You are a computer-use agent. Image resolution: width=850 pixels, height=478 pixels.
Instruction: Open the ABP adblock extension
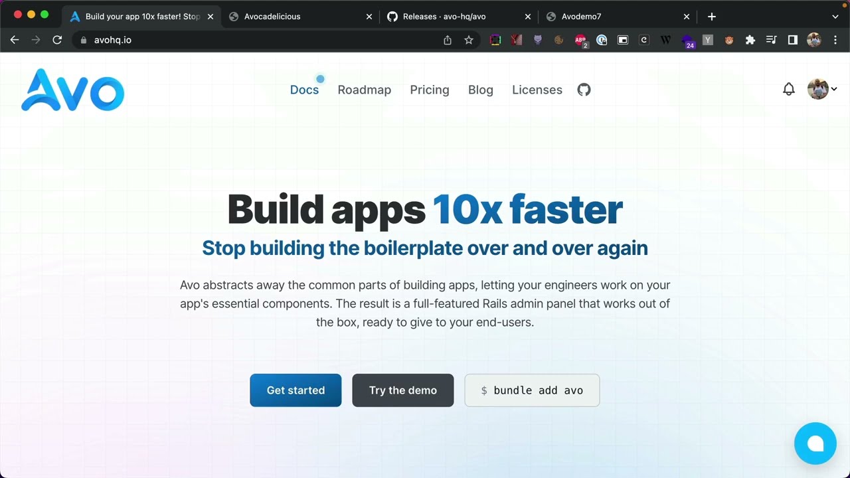580,40
